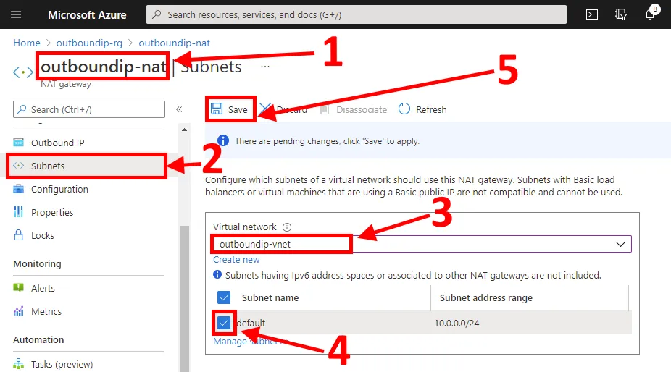This screenshot has height=372, width=671.
Task: Click the Properties bars icon
Action: 18,211
